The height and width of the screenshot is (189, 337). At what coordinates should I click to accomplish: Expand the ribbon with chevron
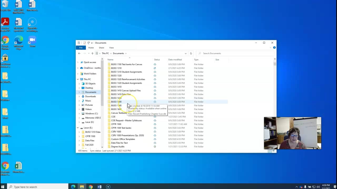click(270, 48)
